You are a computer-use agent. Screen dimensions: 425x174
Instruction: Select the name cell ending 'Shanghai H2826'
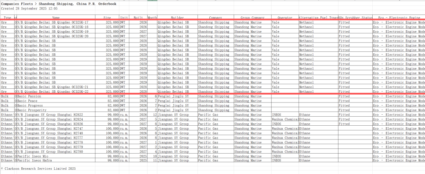pyautogui.click(x=56, y=124)
